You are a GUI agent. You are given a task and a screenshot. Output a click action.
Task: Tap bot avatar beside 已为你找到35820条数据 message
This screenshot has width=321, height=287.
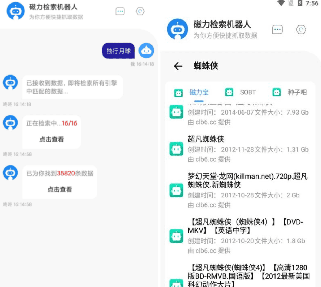coord(10,173)
